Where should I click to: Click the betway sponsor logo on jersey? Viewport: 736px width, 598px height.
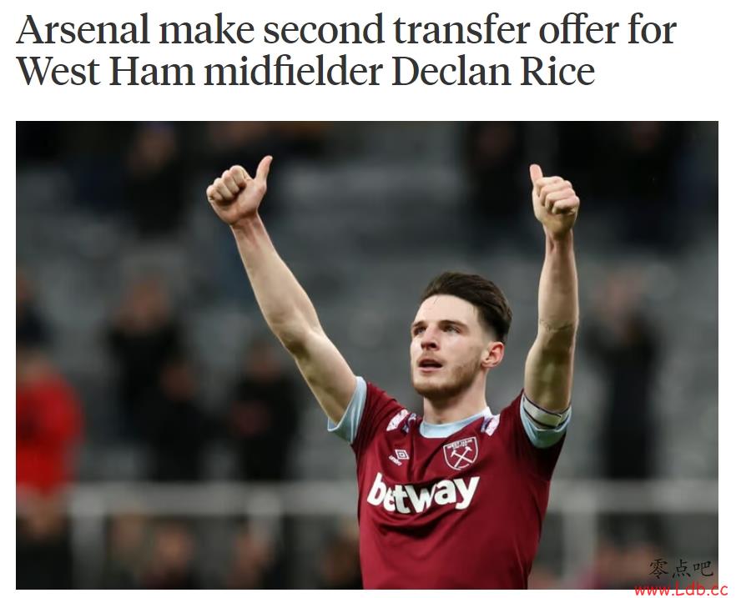(423, 493)
